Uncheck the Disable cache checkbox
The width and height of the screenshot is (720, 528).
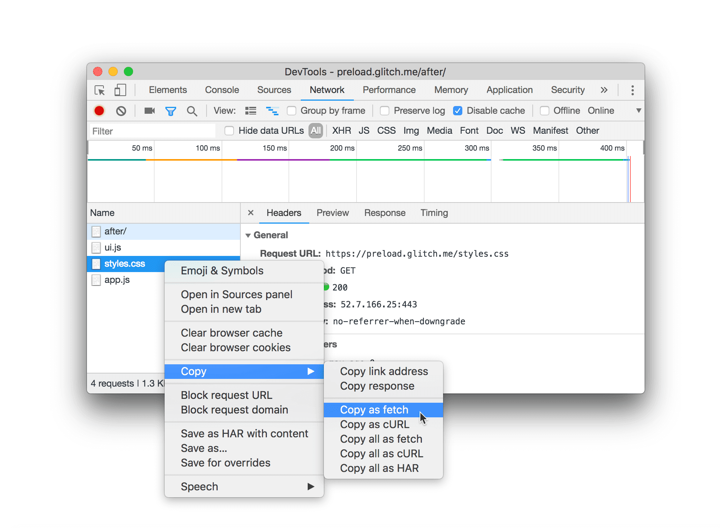(458, 111)
